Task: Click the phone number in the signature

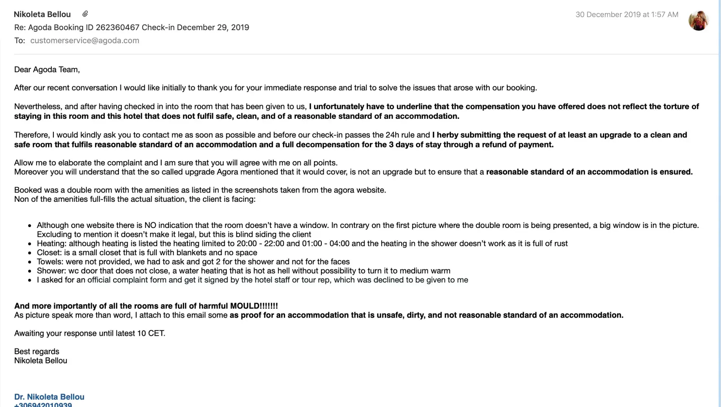Action: (x=43, y=405)
